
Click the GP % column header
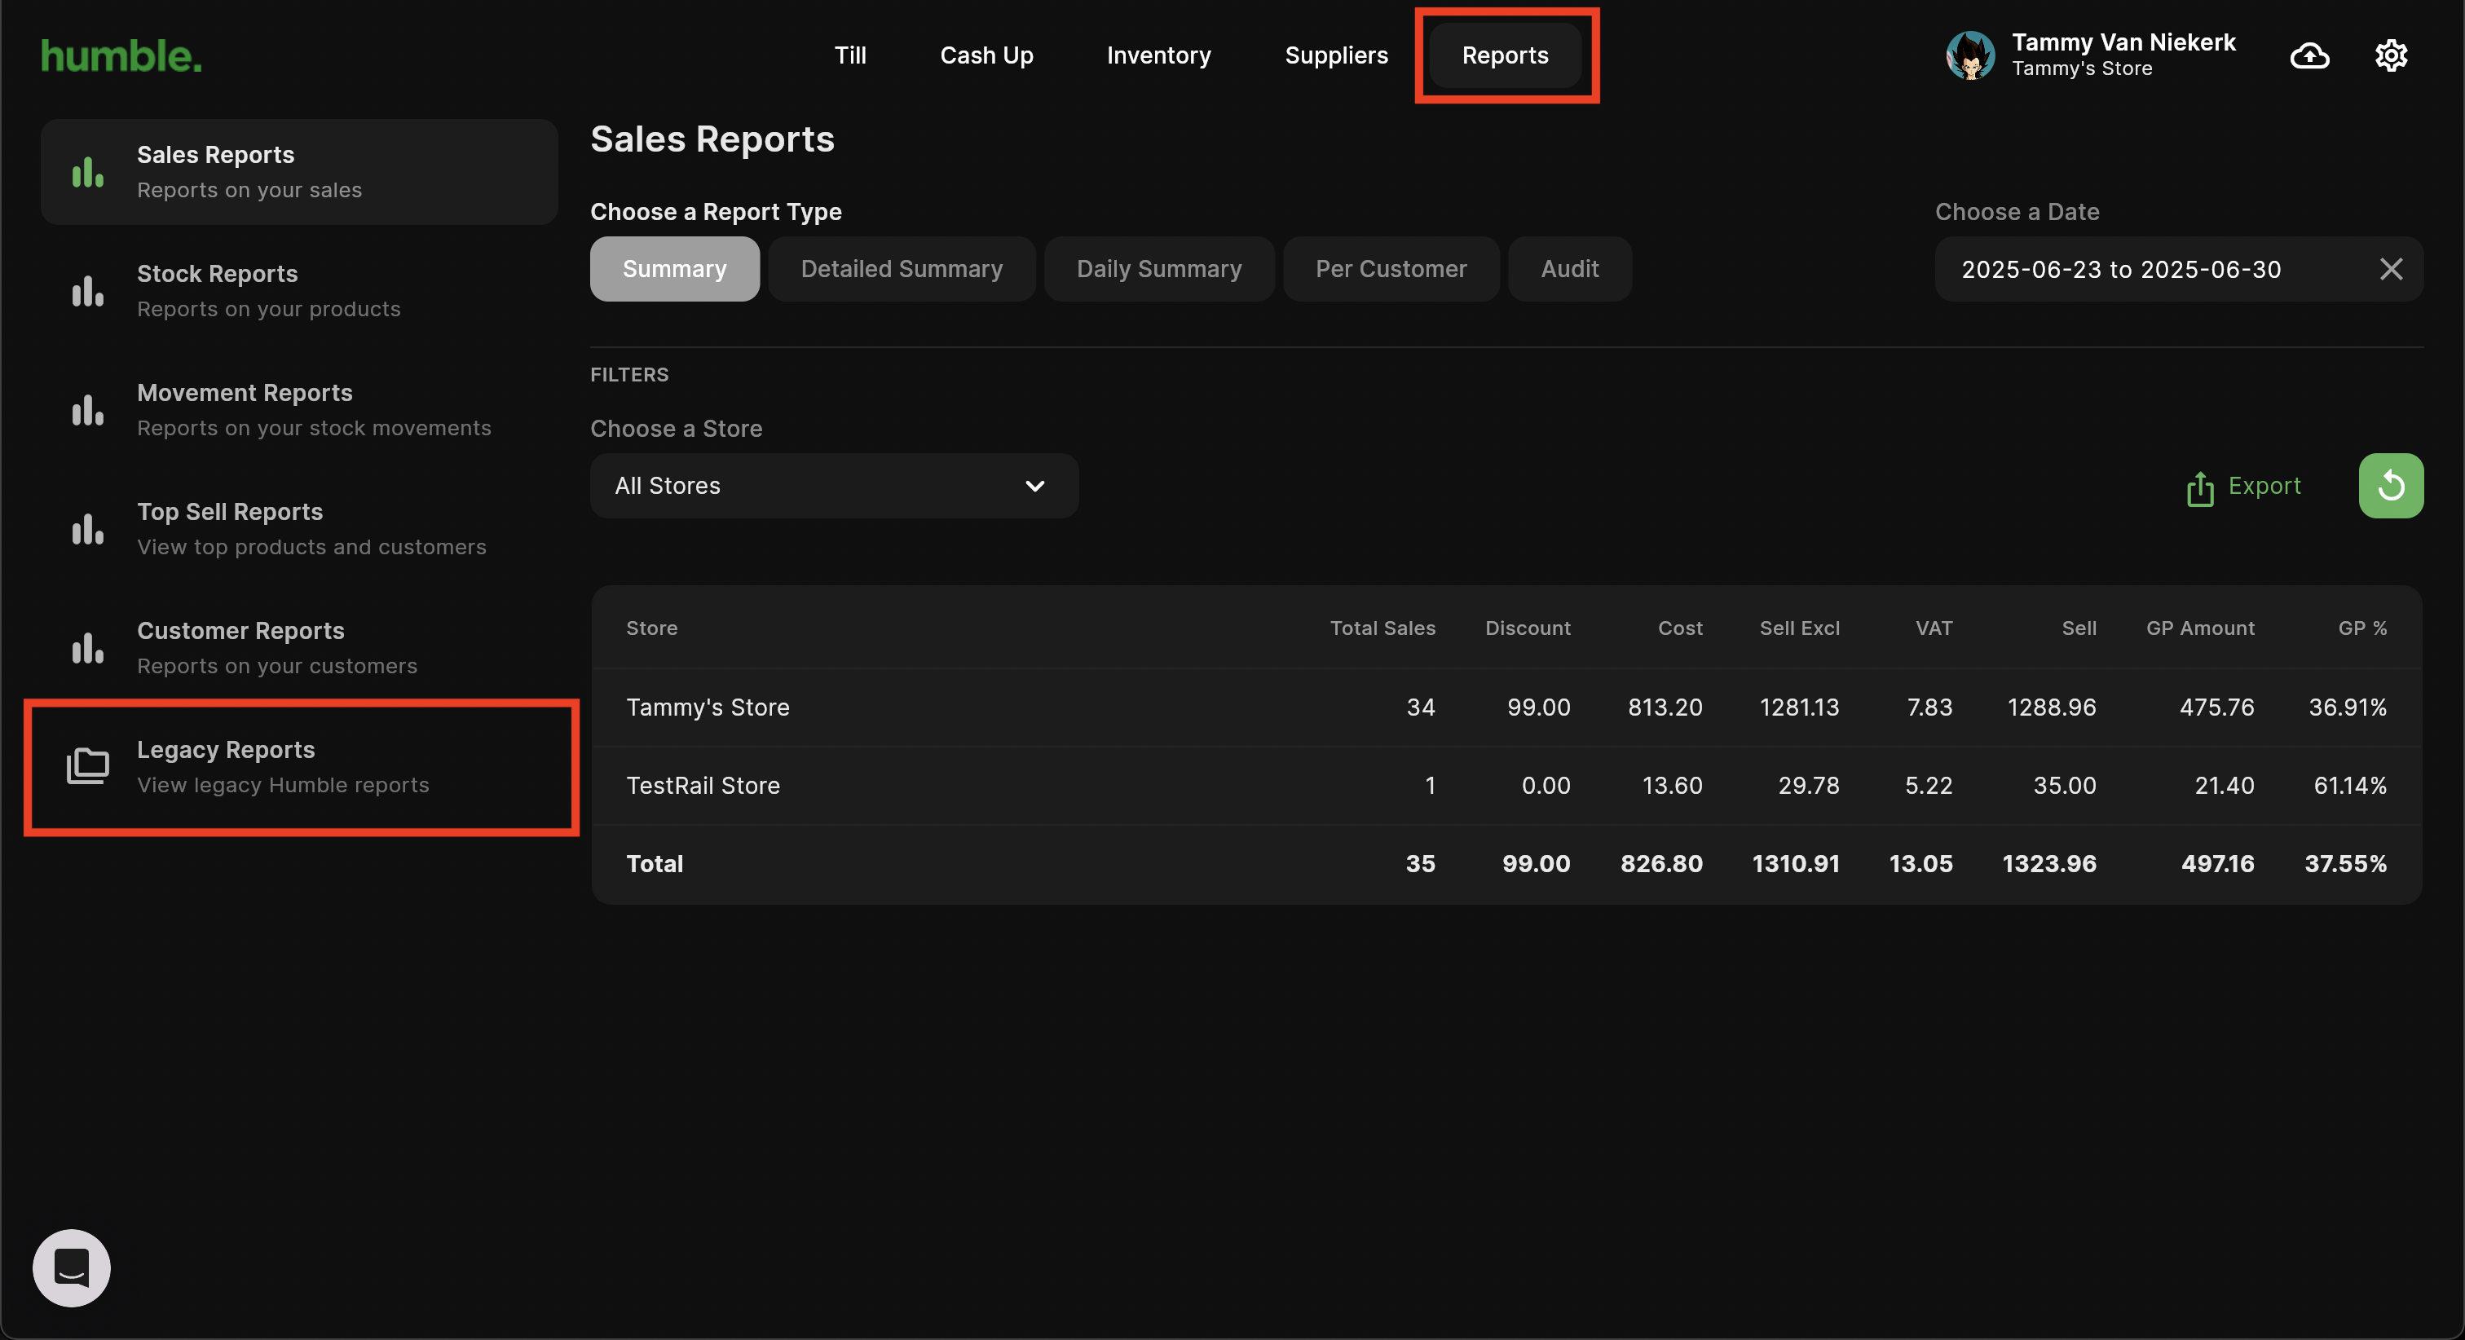[x=2361, y=628]
